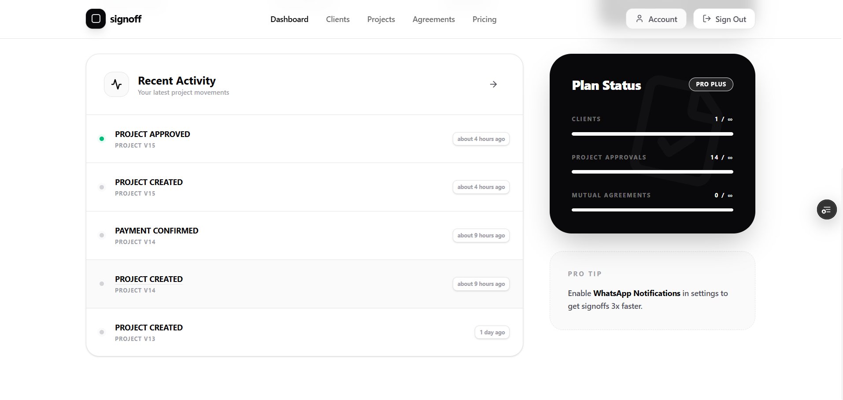Open all activity via arrow icon
Image resolution: width=843 pixels, height=400 pixels.
[493, 84]
